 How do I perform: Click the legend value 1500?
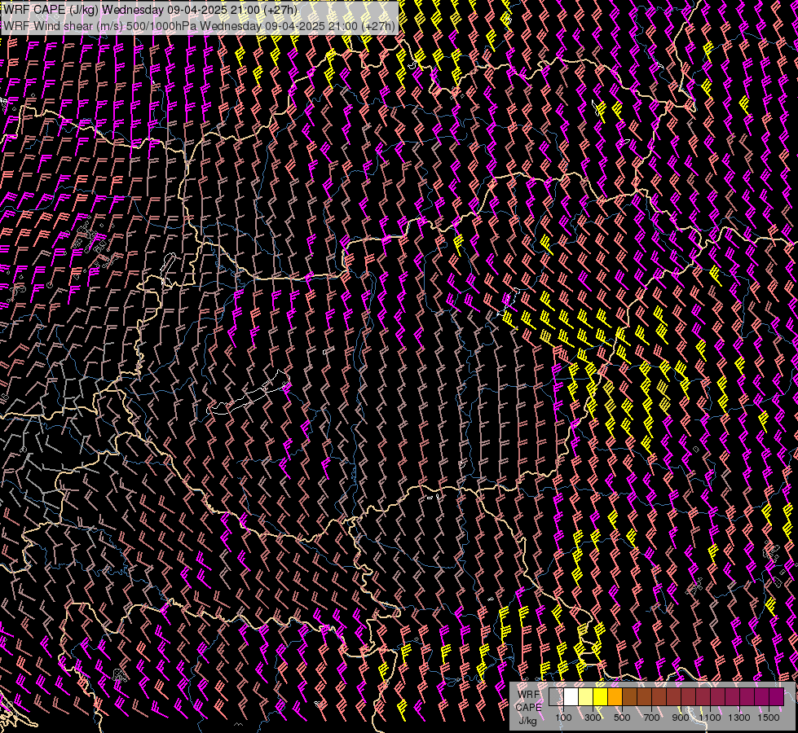769,718
